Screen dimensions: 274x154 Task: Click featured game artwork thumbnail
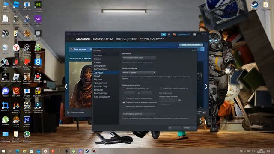80,85
